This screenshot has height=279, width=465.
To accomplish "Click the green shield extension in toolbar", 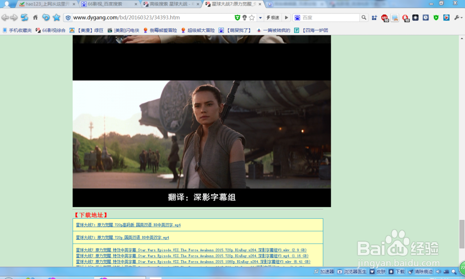I will coord(436,18).
